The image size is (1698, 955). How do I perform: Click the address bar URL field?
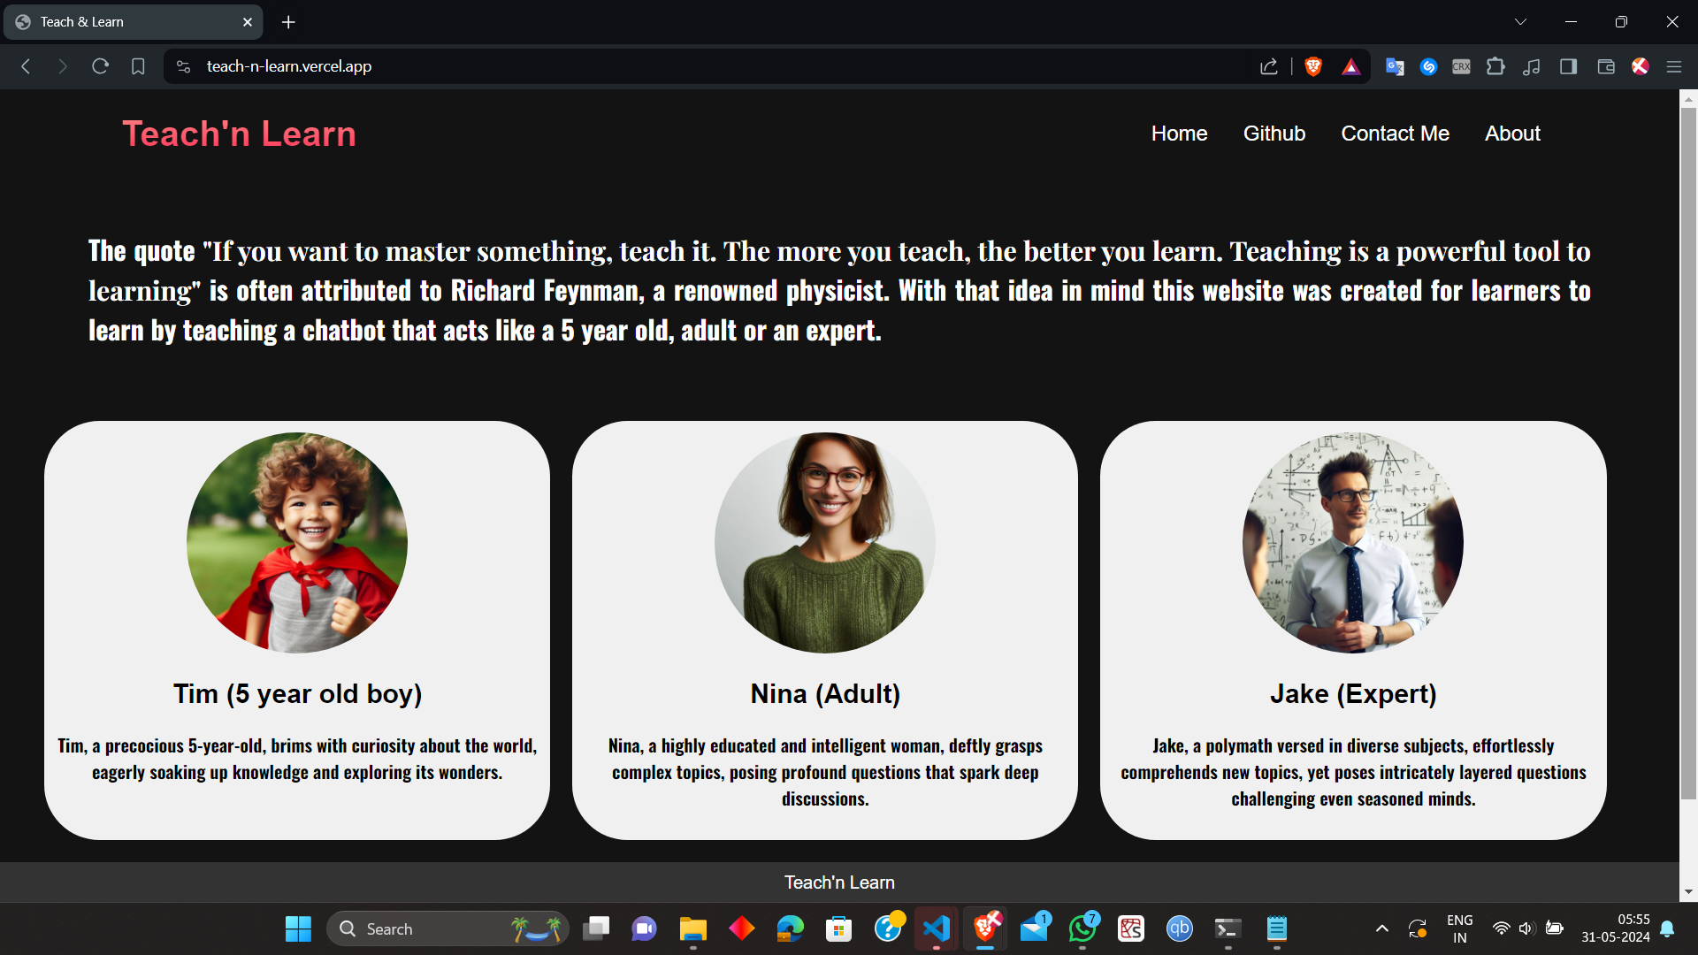tap(619, 66)
